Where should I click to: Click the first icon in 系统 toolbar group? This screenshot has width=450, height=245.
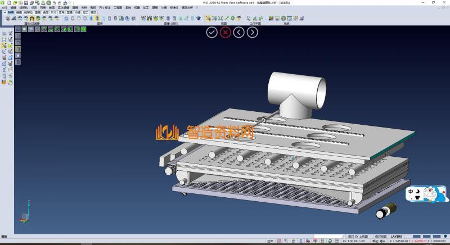[271, 19]
